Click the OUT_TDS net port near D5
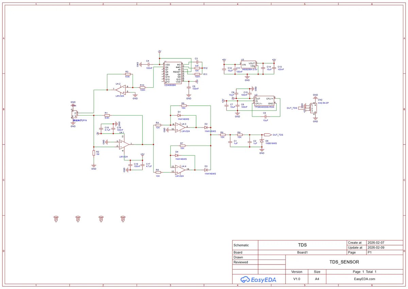 pos(267,135)
